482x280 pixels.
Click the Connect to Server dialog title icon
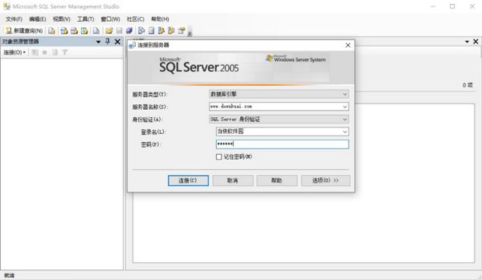(132, 45)
